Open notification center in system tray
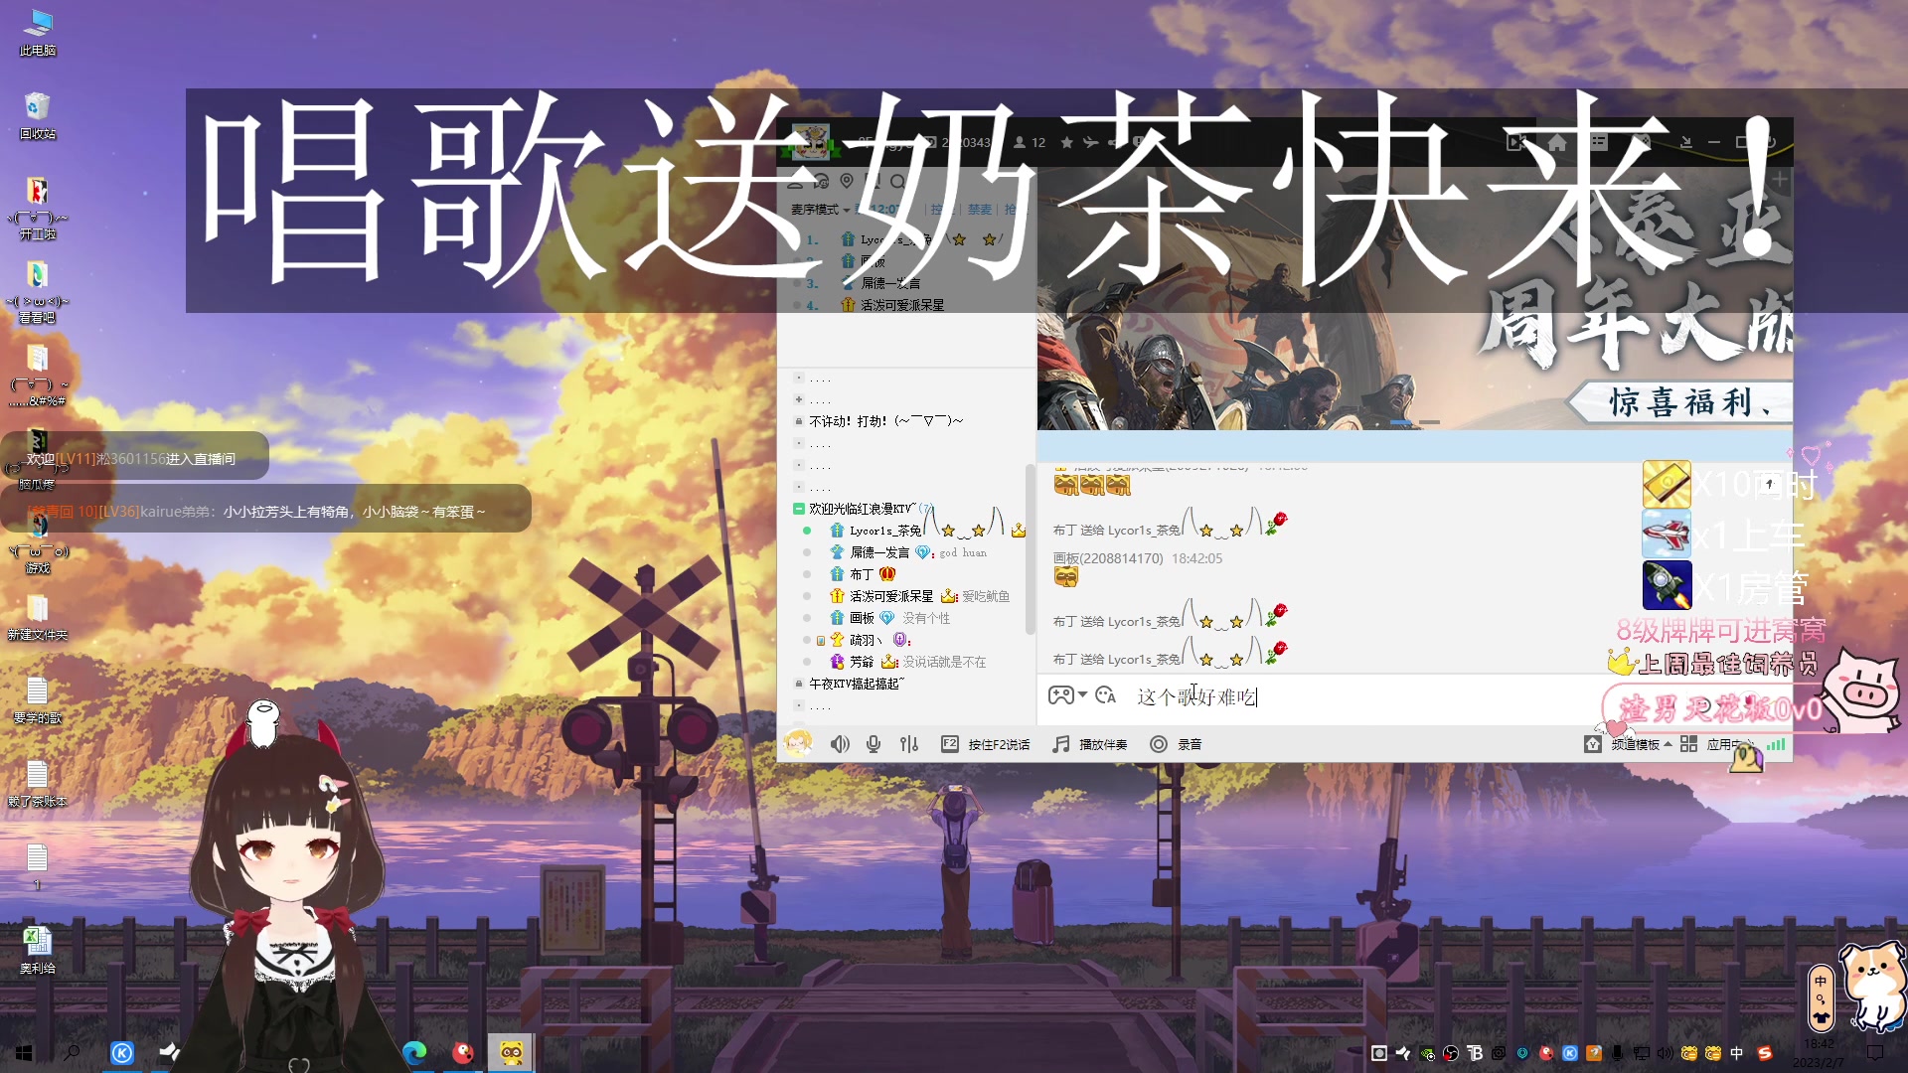The height and width of the screenshot is (1073, 1908). 1874,1053
